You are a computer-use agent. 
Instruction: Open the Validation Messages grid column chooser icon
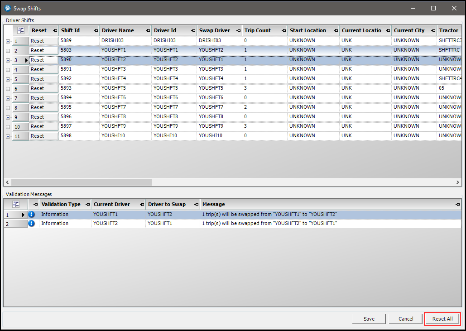[16, 204]
